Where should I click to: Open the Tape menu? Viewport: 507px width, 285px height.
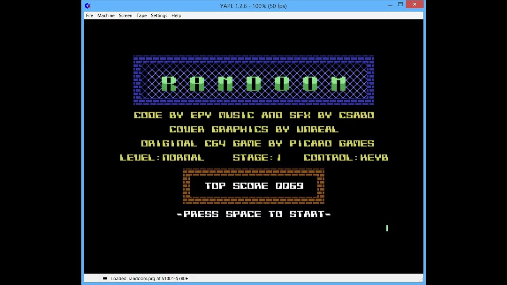[141, 15]
